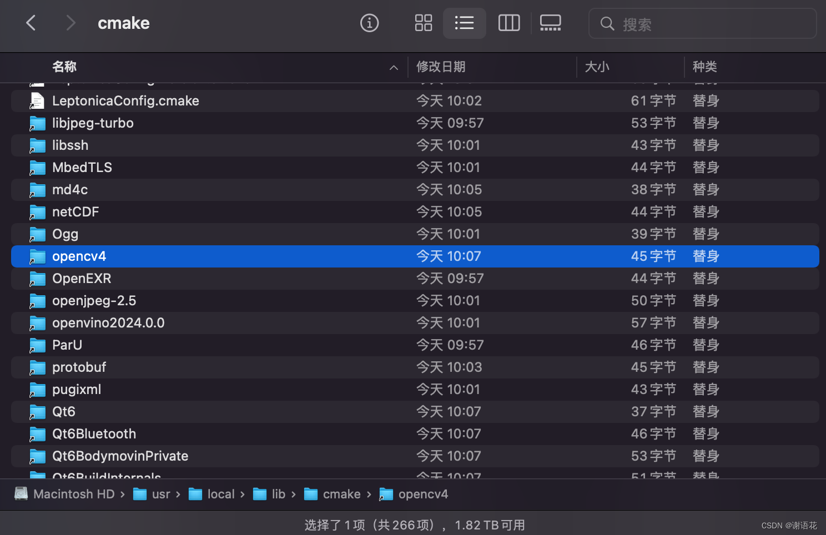826x535 pixels.
Task: Go forward with the right chevron
Action: point(70,23)
